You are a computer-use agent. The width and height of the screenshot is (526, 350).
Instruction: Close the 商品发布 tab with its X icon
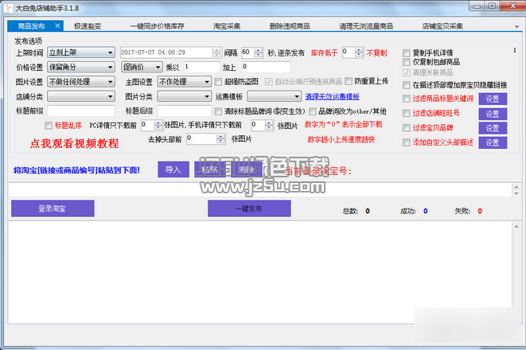[57, 25]
